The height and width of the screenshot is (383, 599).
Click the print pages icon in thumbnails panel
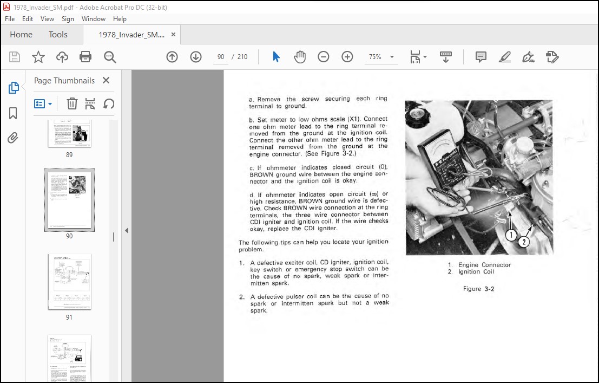tap(90, 103)
